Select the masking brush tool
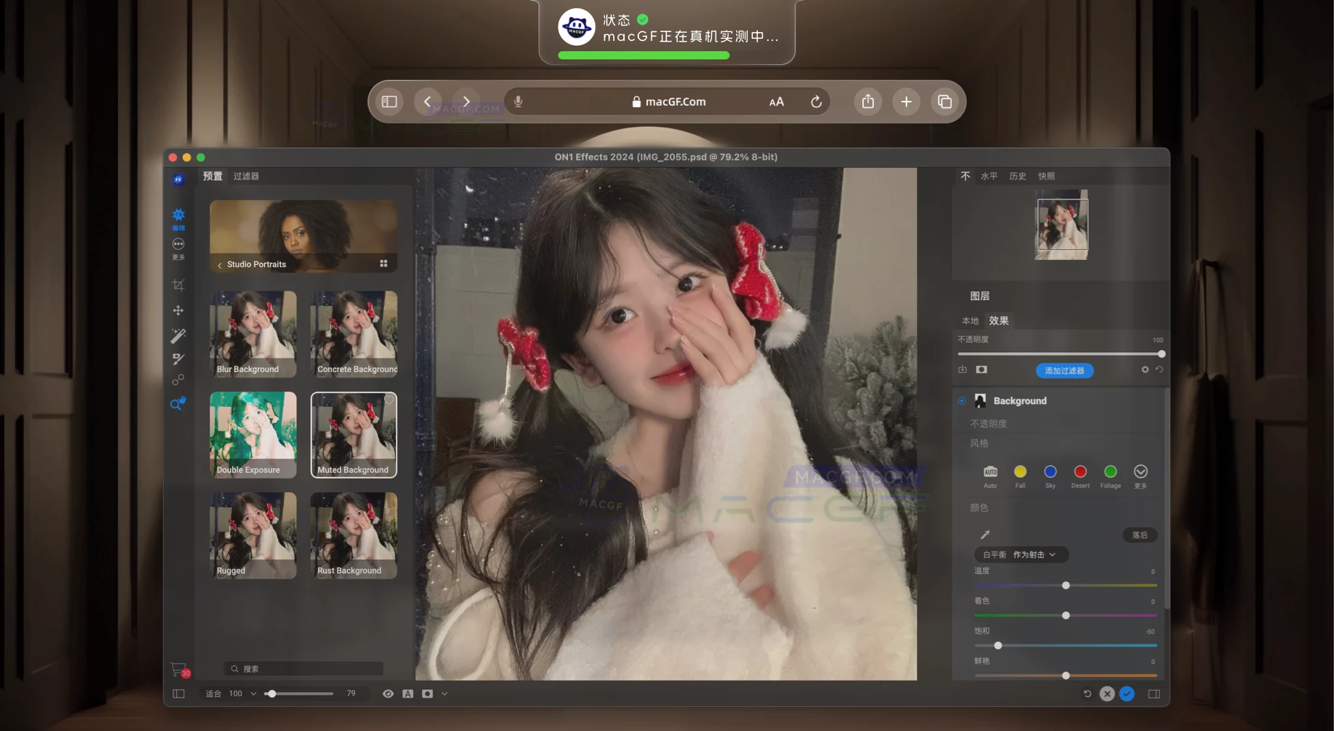 click(178, 359)
